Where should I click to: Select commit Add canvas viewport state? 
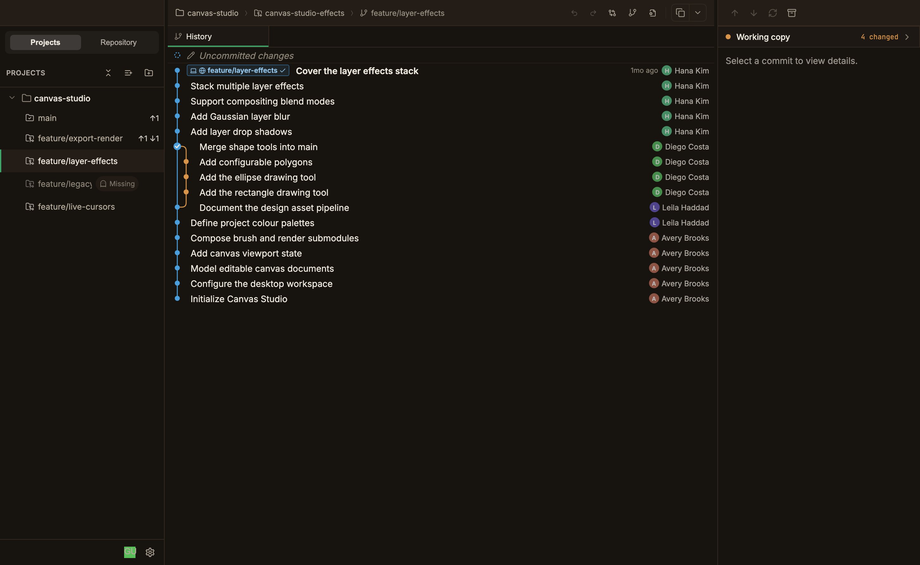(441, 253)
